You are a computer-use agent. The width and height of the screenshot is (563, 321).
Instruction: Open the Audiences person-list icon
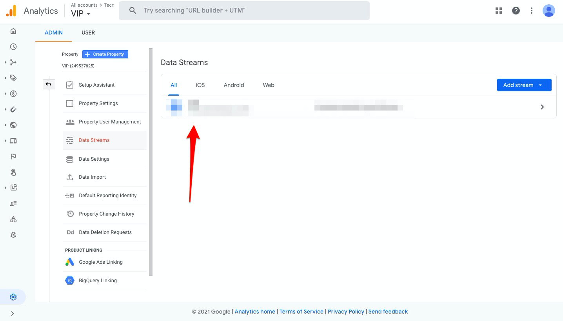[13, 203]
